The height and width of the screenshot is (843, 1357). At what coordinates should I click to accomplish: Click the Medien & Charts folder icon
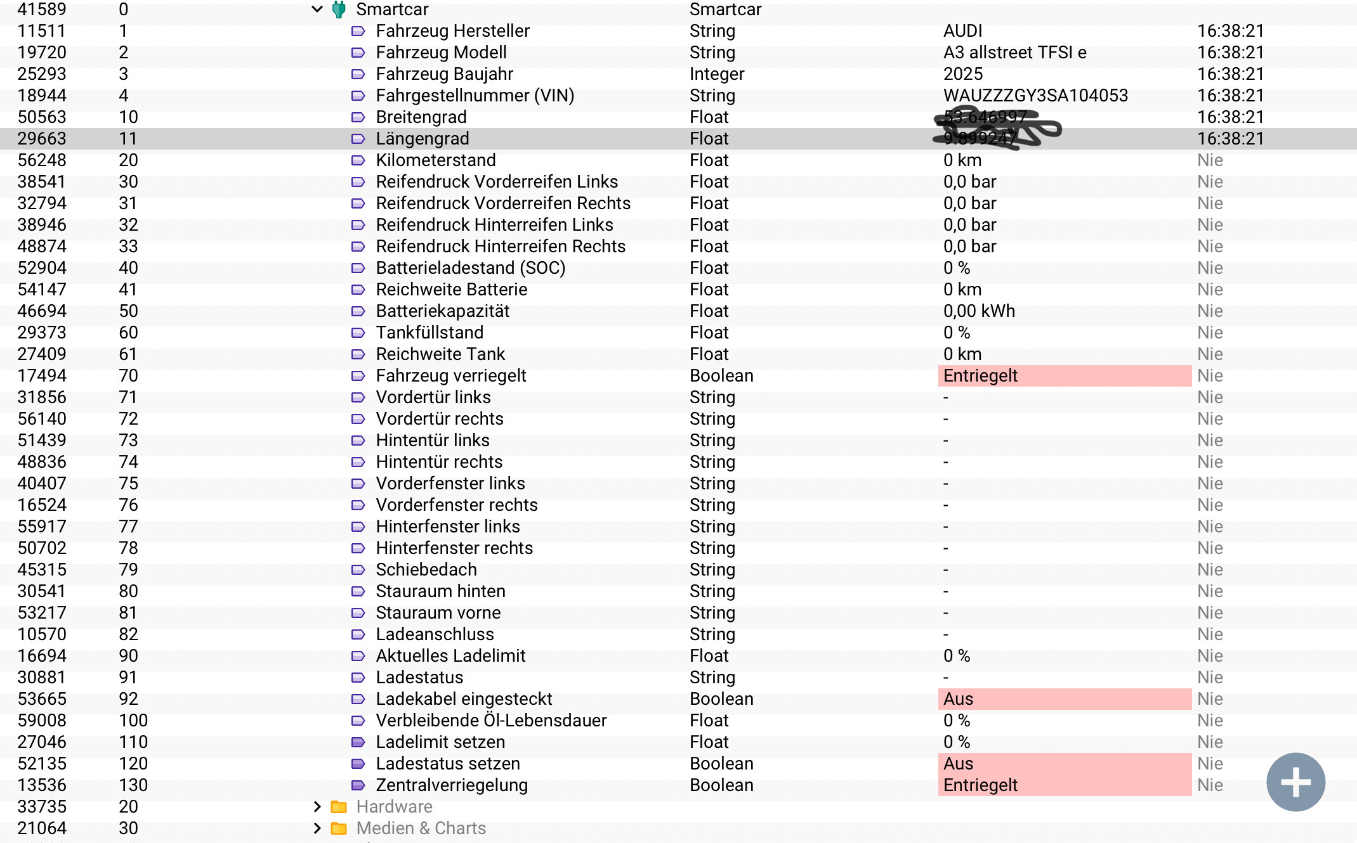click(x=339, y=828)
